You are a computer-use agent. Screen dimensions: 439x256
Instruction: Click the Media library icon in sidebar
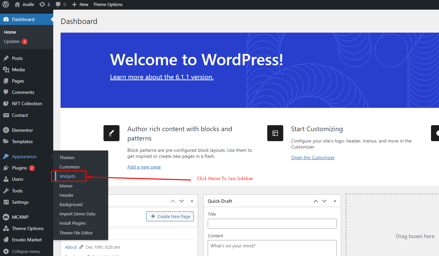(x=6, y=70)
